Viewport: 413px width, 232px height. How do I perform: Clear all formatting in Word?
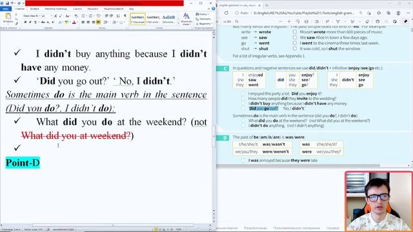point(76,16)
